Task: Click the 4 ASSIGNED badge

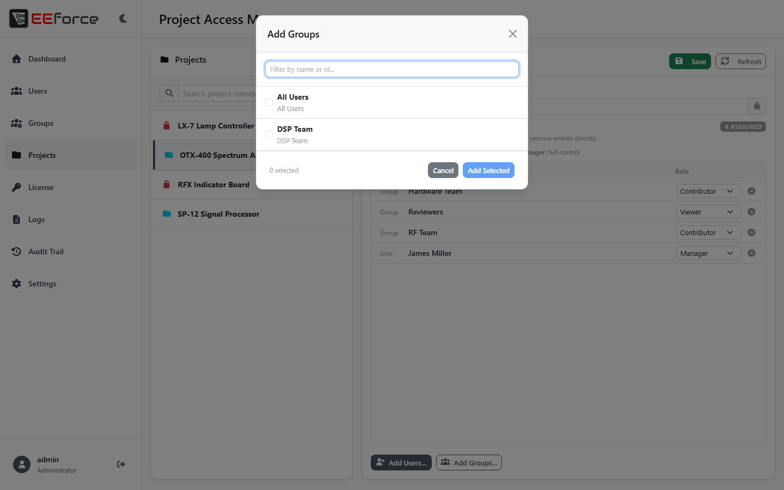Action: [743, 127]
